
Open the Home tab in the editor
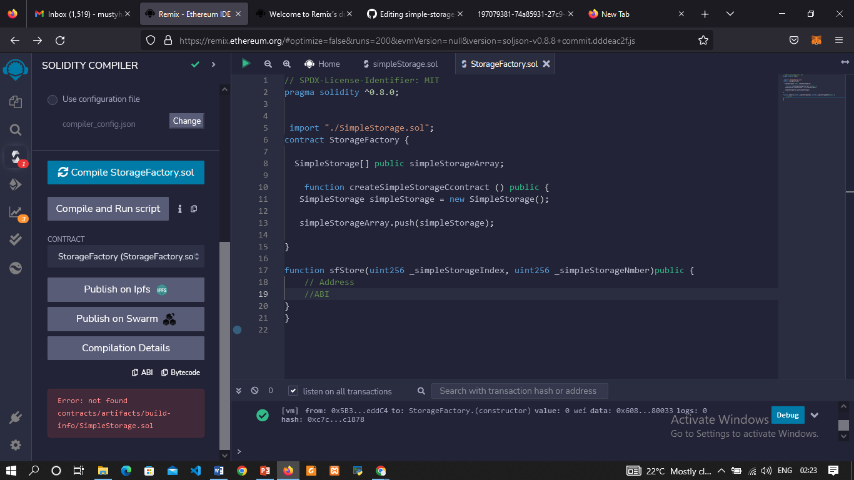(323, 63)
